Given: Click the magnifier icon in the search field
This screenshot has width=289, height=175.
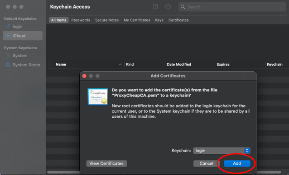Looking at the screenshot, I should tap(183, 7).
